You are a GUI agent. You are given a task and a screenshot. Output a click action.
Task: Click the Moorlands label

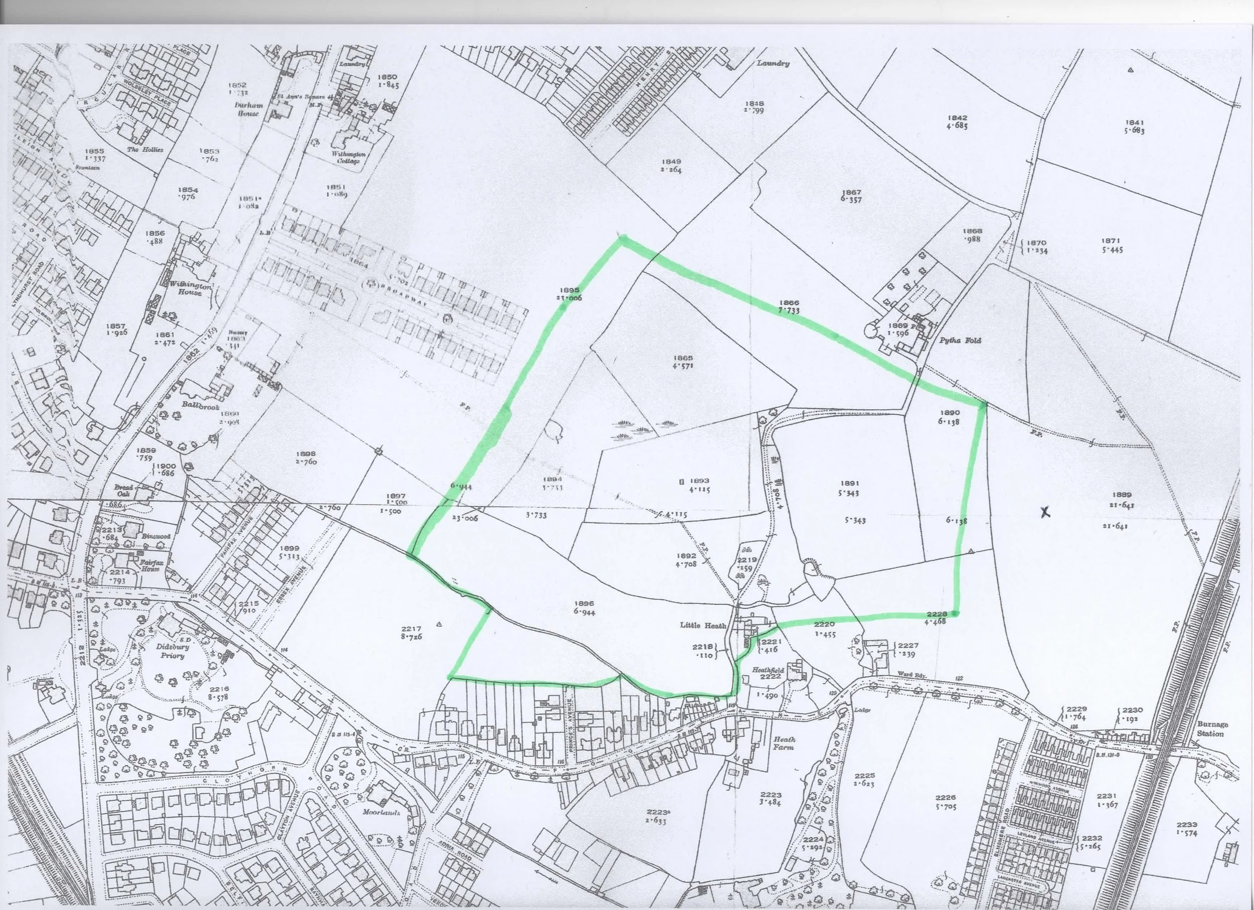click(x=382, y=812)
